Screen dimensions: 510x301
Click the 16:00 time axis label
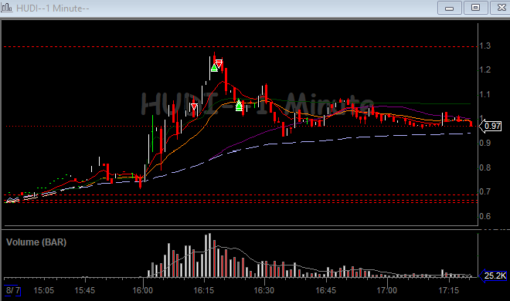[142, 290]
